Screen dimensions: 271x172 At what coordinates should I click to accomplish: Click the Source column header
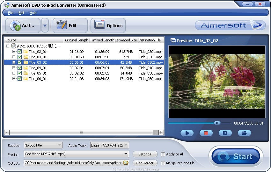point(34,40)
